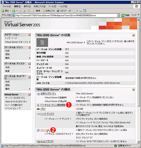Click 追加 under バーチャル マシン
This screenshot has height=148, width=141.
point(7,54)
